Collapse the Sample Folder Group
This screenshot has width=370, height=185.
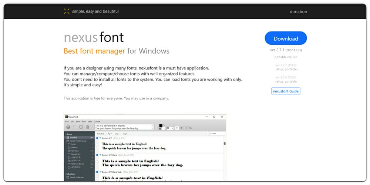pos(65,141)
